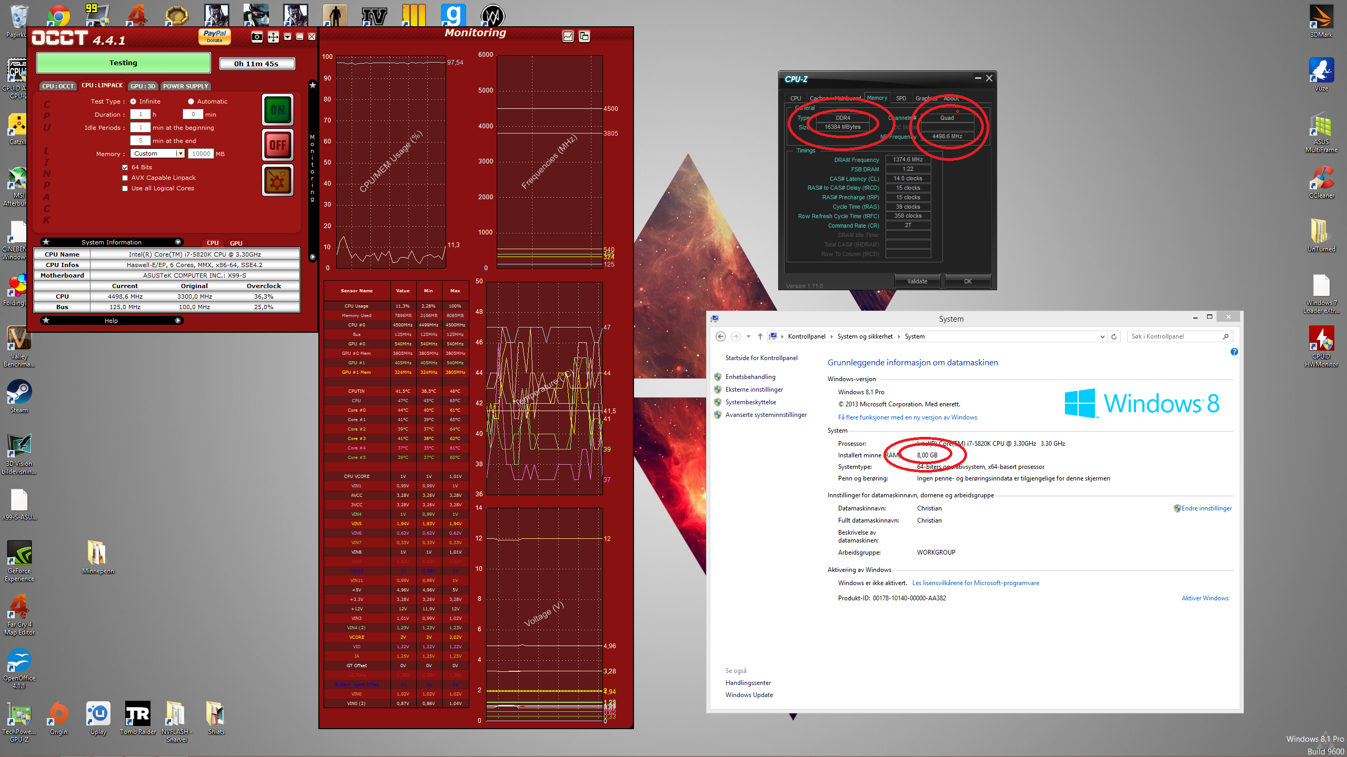Open Uplay desktop shortcut
Image resolution: width=1347 pixels, height=757 pixels.
[98, 718]
